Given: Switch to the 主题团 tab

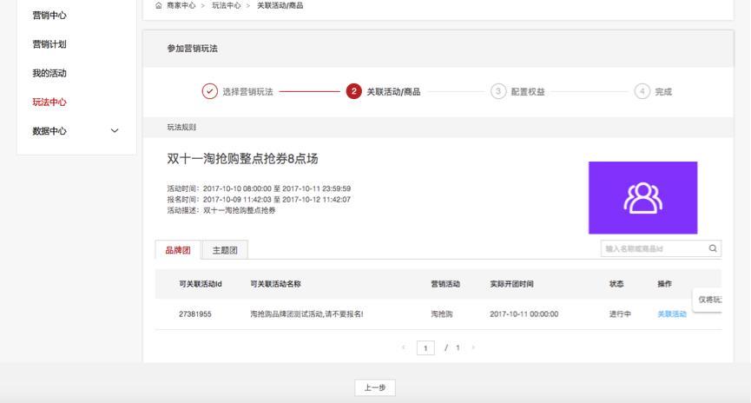Looking at the screenshot, I should click(x=225, y=249).
